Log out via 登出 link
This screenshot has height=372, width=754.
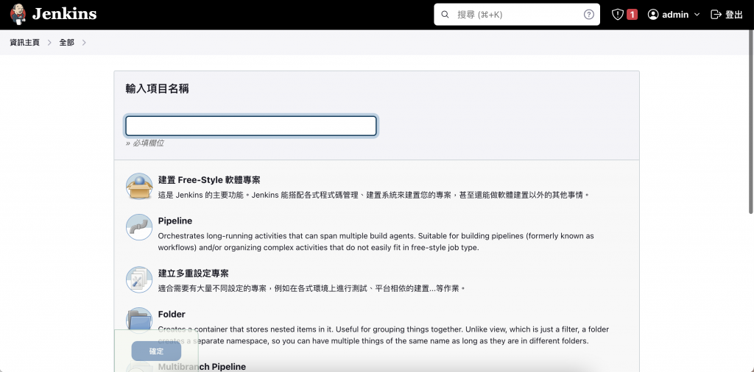[734, 15]
